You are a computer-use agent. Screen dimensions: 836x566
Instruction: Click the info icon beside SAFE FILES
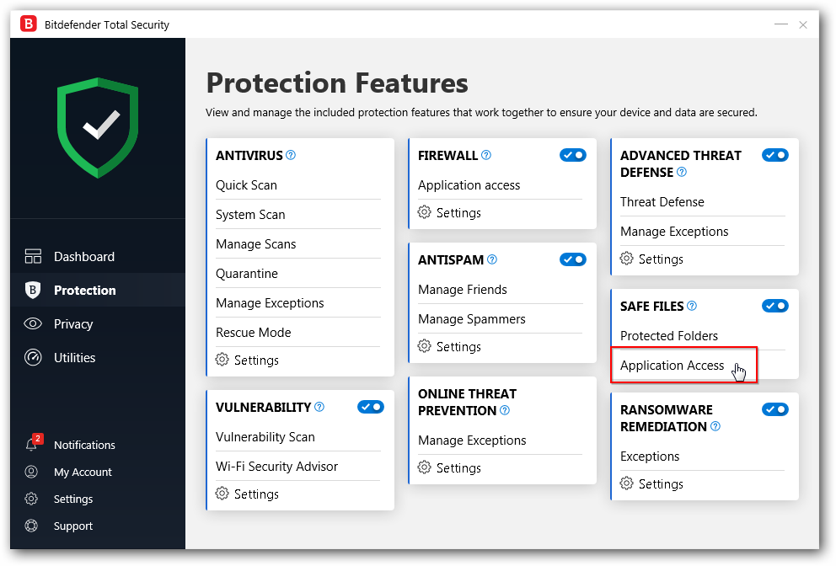(x=692, y=306)
